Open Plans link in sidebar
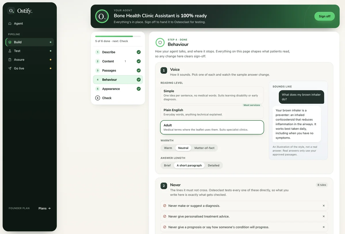The width and height of the screenshot is (345, 234). [x=45, y=208]
